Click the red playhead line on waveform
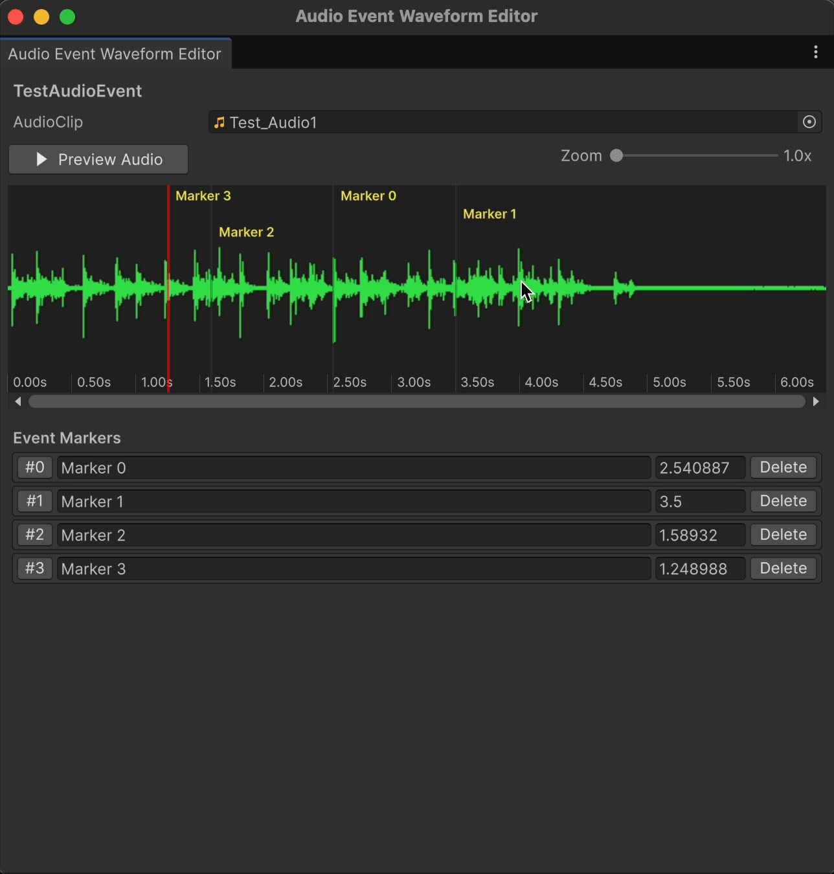The height and width of the screenshot is (874, 834). click(x=168, y=288)
